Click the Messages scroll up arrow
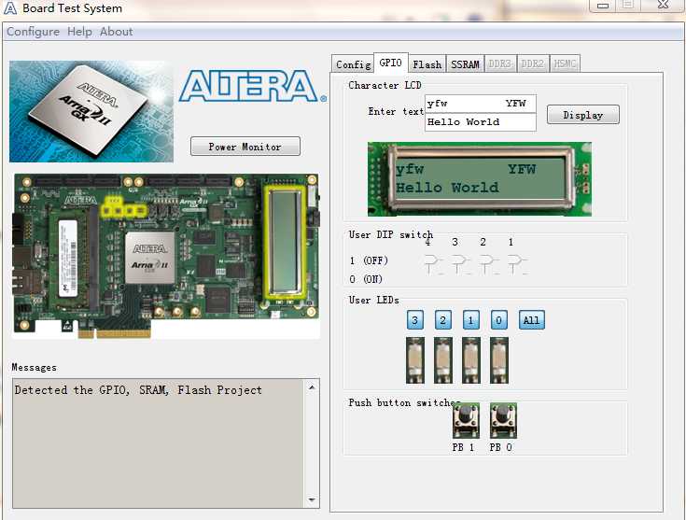 tap(312, 387)
